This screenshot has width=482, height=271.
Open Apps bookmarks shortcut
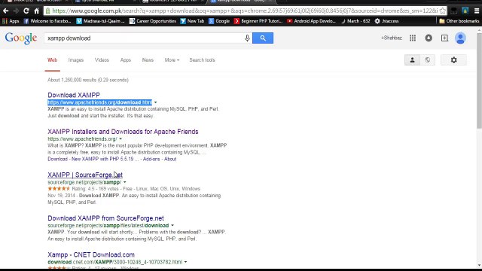[x=11, y=21]
